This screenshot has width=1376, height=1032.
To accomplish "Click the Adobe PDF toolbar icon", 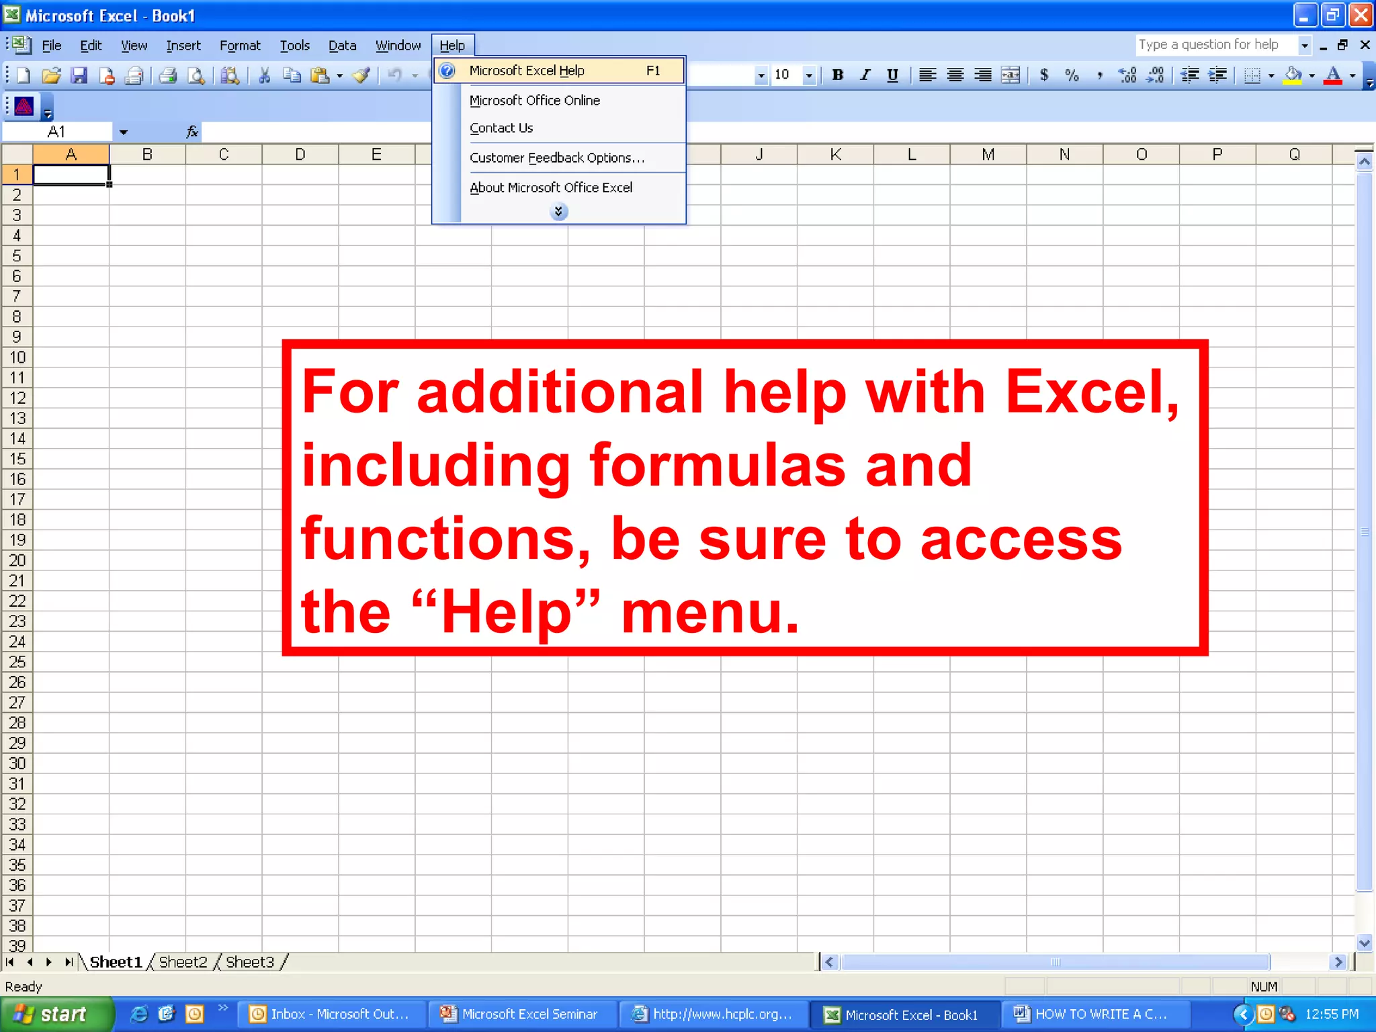I will point(24,106).
